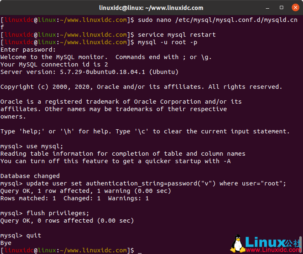
Task: Click 'Welcome to the MySQL monitor' line
Action: tap(106, 57)
